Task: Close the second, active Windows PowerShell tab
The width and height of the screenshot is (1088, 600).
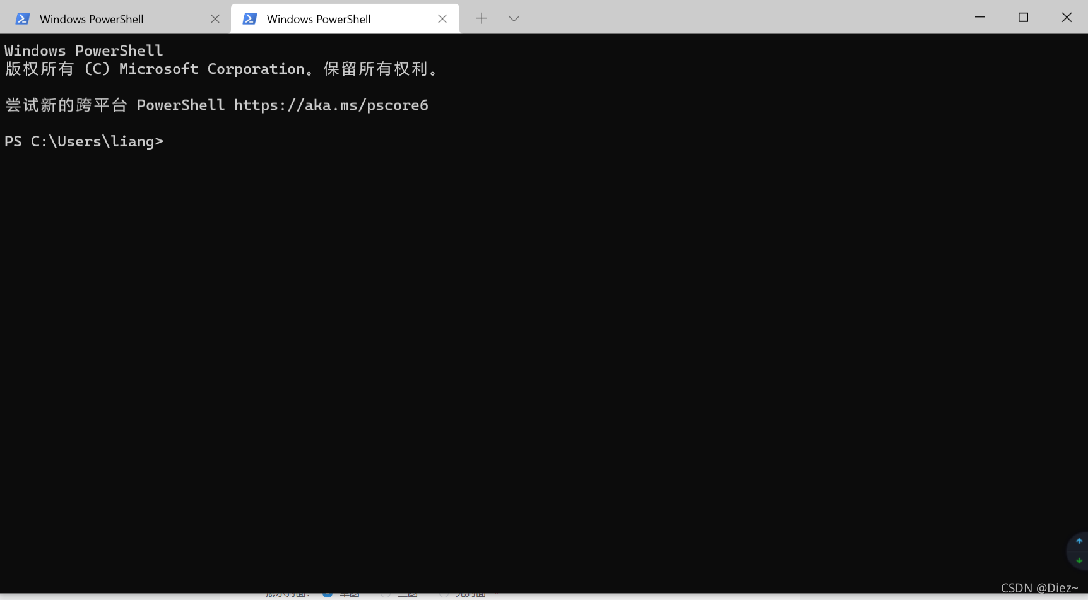Action: click(442, 19)
